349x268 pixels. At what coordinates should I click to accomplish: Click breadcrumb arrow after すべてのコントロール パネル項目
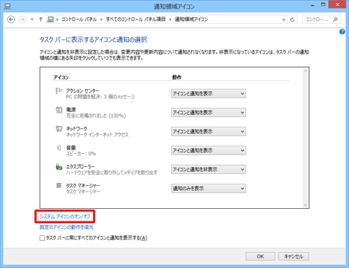pos(170,19)
